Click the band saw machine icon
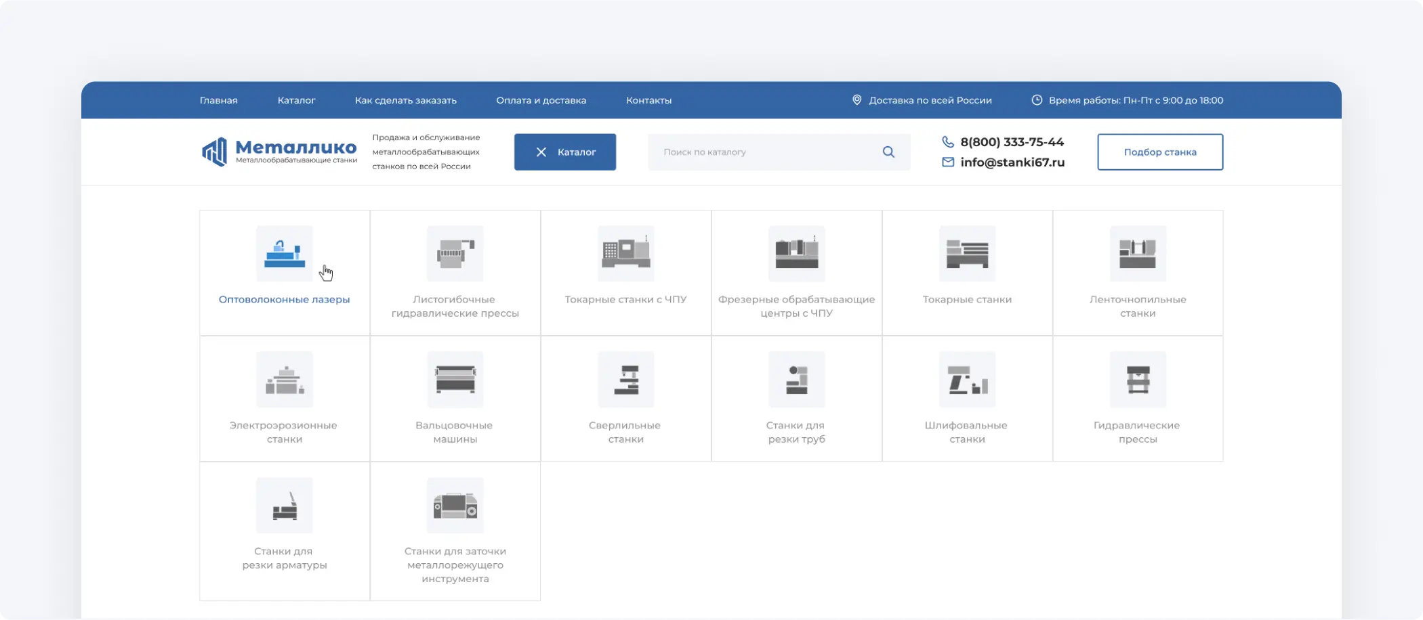 (1138, 254)
